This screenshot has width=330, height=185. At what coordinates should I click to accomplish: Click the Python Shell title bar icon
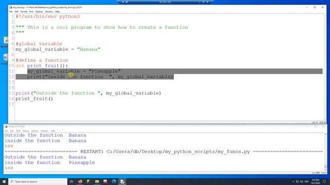6,126
